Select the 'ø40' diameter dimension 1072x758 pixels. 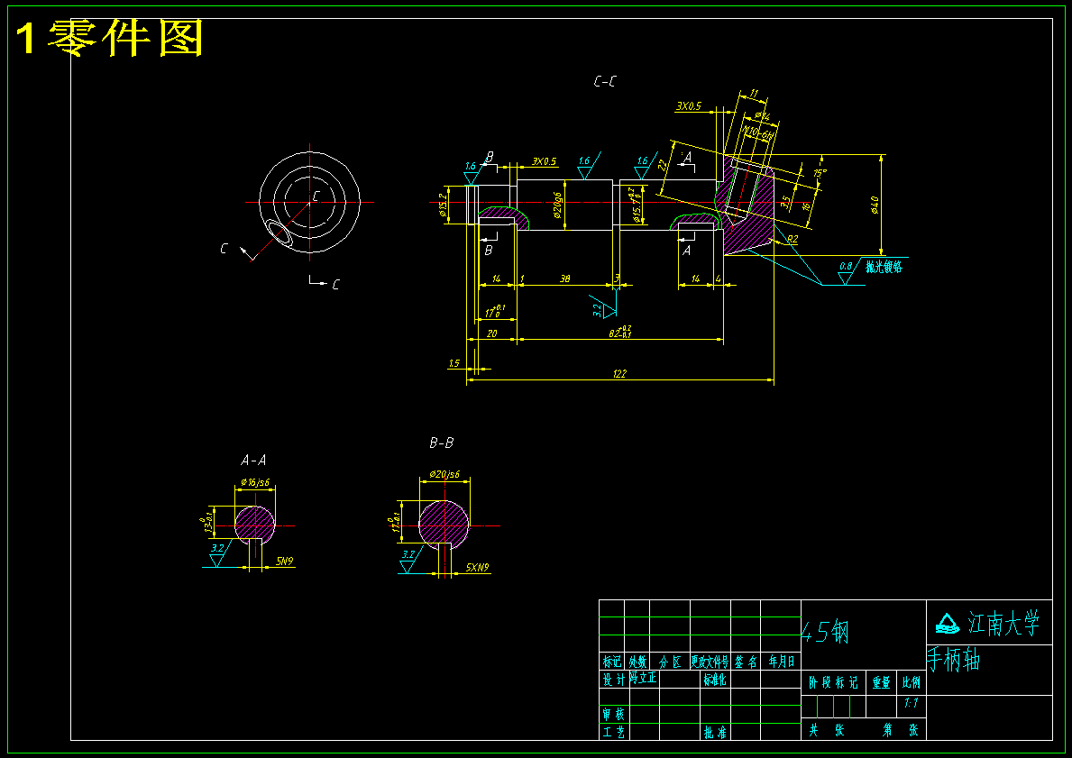click(875, 205)
